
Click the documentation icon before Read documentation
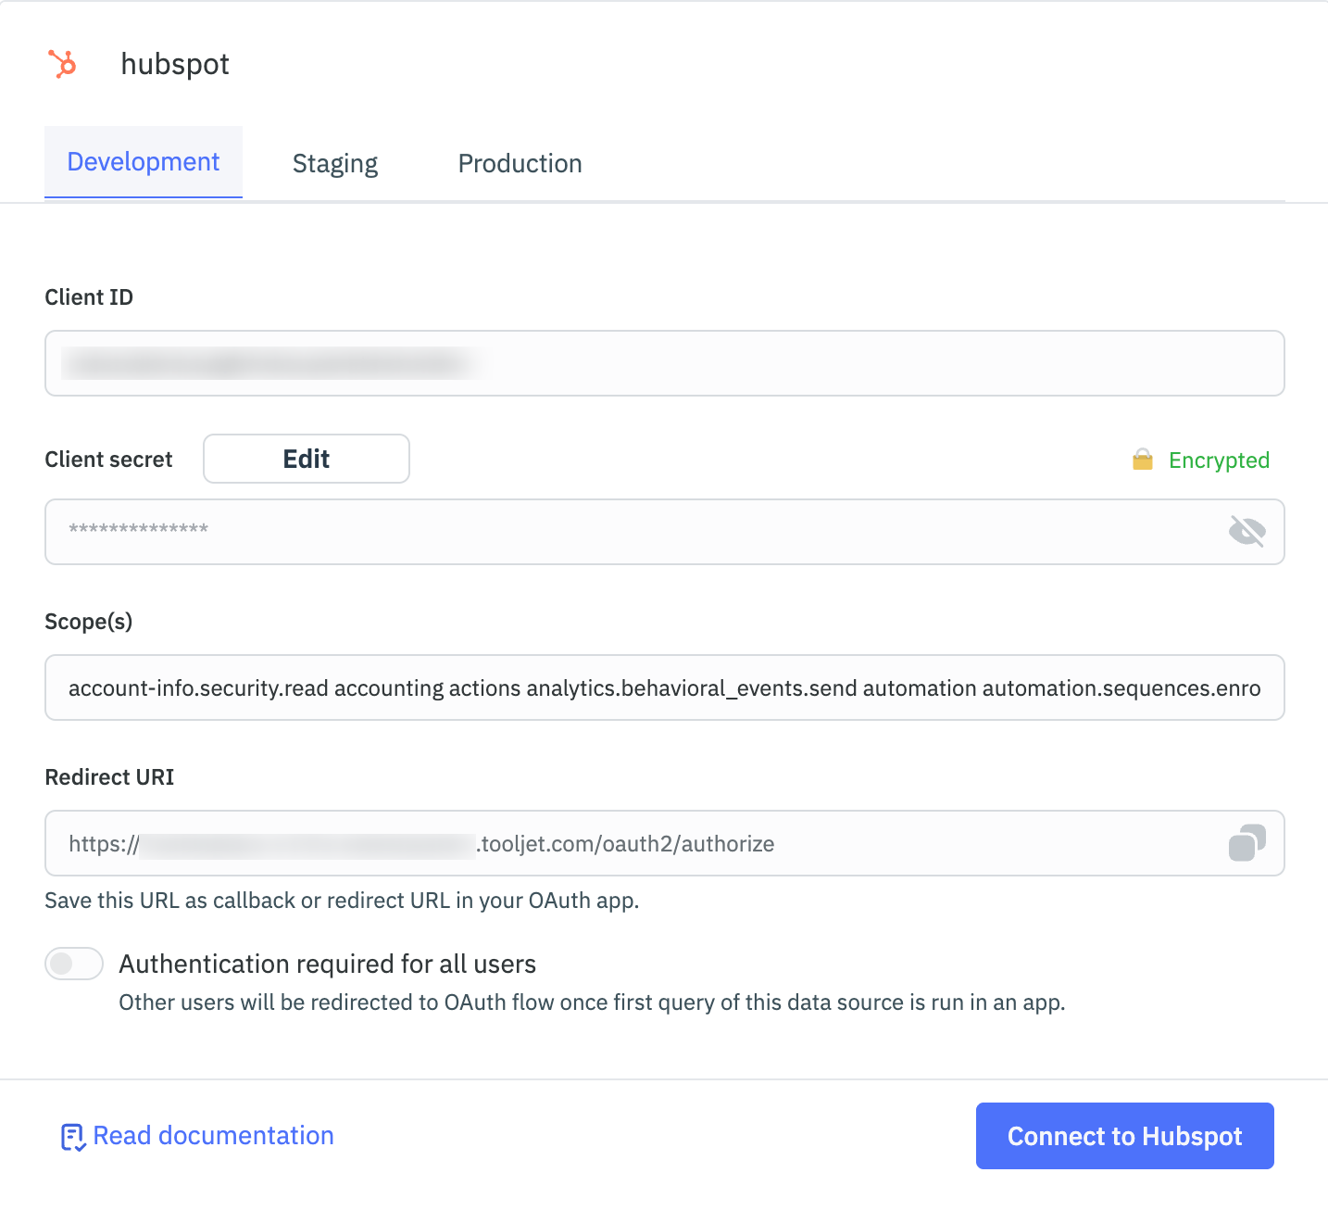point(71,1135)
